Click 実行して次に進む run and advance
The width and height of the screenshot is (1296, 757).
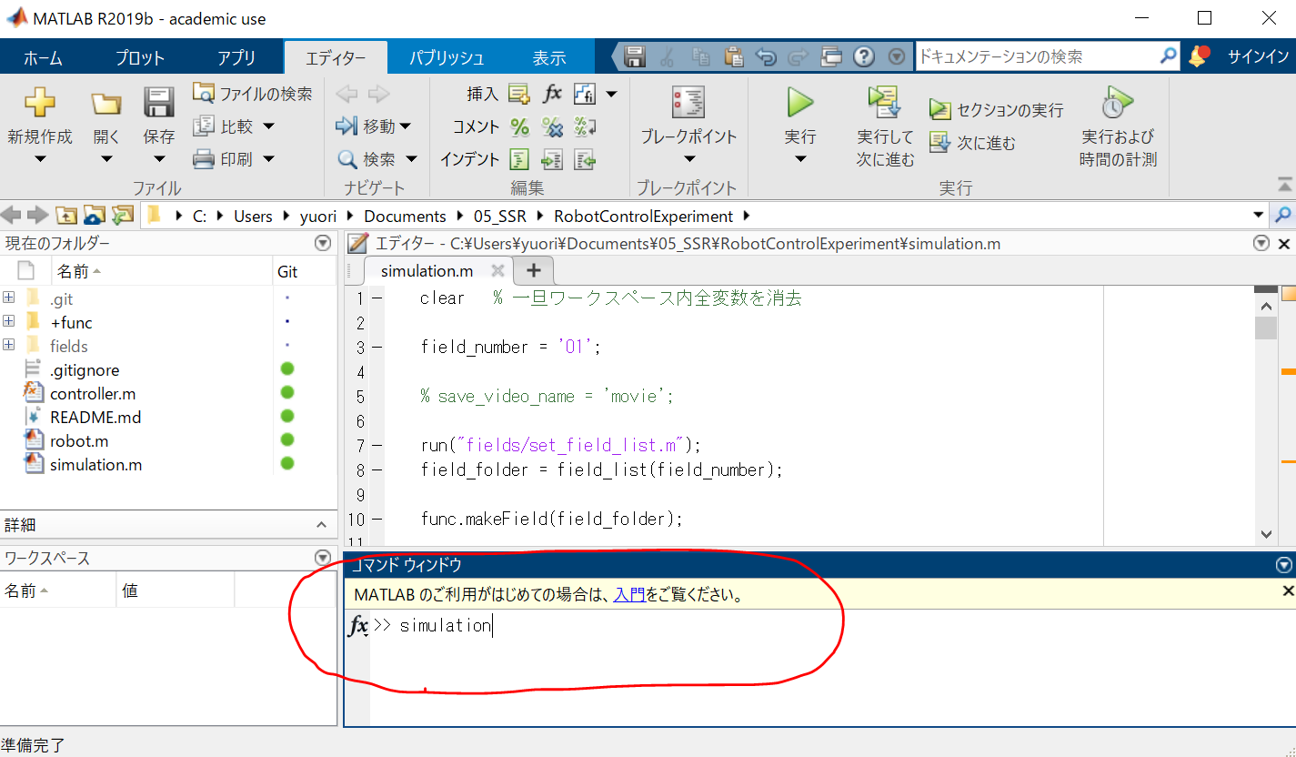click(885, 126)
